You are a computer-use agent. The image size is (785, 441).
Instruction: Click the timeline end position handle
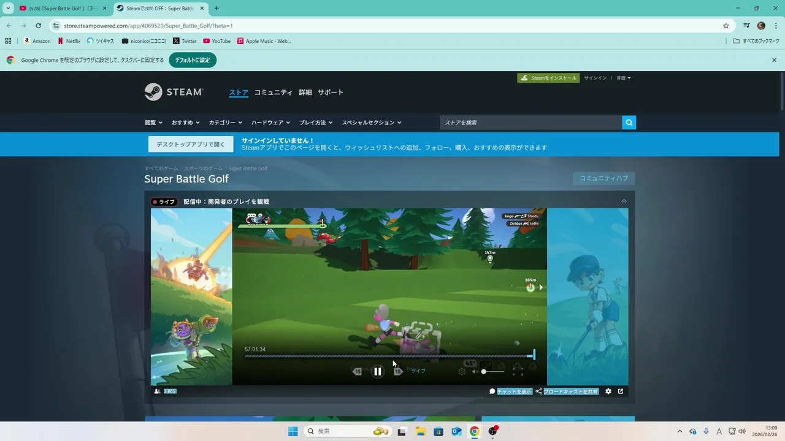[534, 355]
